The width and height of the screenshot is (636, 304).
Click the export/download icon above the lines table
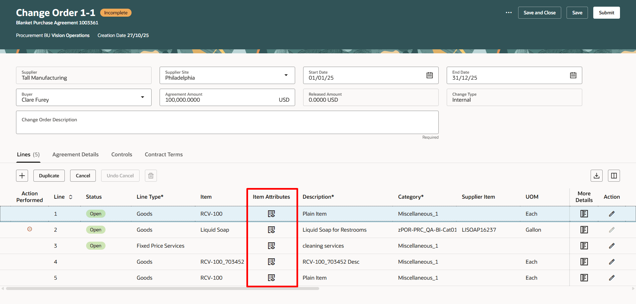pos(597,176)
